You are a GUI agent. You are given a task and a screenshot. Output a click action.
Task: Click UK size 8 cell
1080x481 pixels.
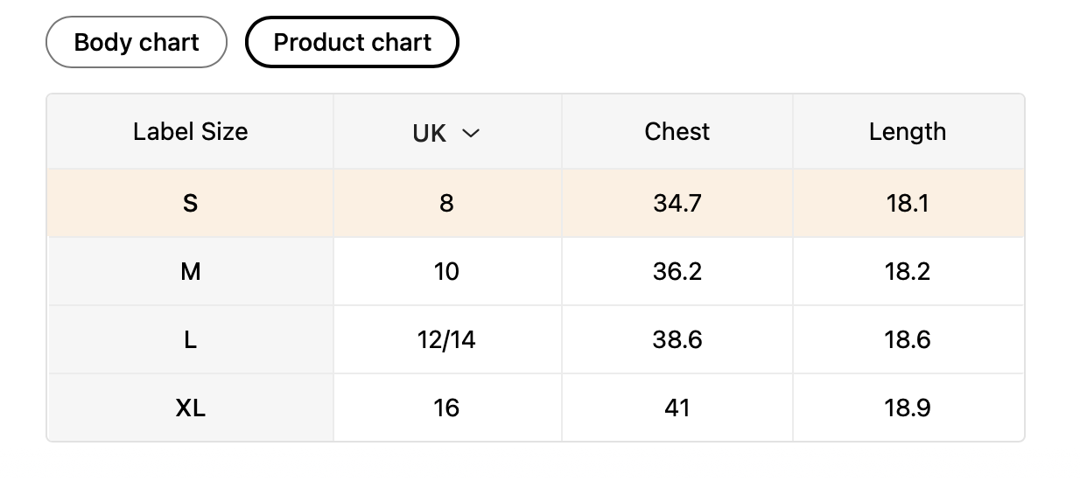446,203
